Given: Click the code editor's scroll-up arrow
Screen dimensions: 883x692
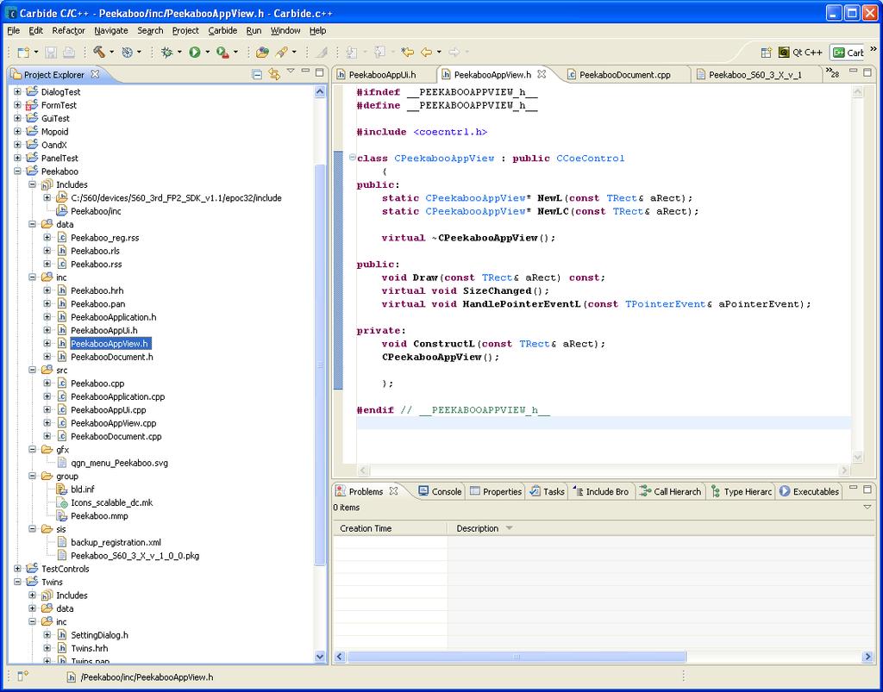Looking at the screenshot, I should tap(857, 92).
